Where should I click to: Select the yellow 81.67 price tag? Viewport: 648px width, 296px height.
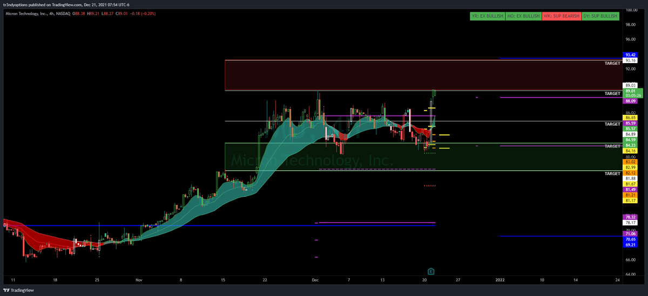[x=631, y=184]
